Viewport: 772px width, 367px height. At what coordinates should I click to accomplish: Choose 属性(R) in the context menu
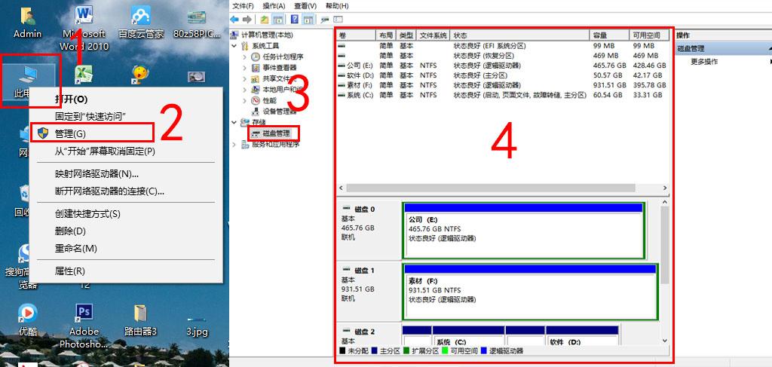[126, 271]
